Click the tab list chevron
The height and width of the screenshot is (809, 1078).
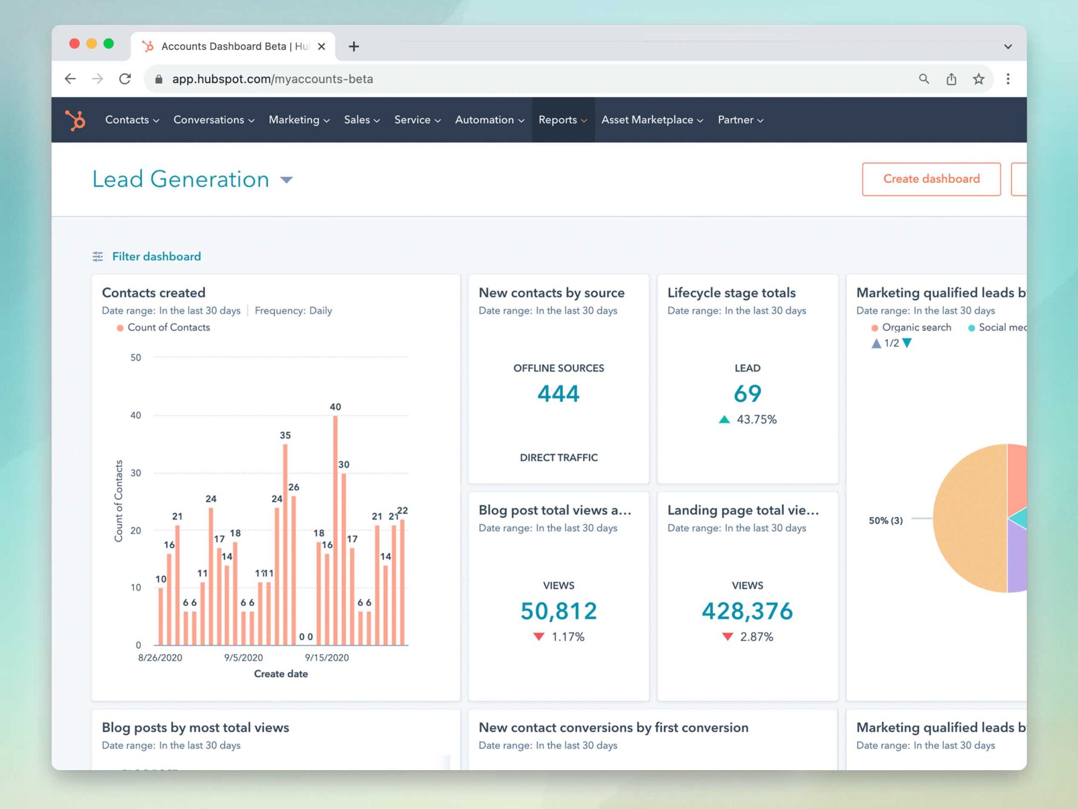pos(1008,46)
